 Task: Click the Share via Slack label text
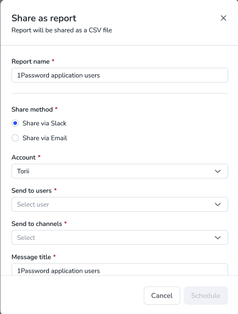click(45, 123)
